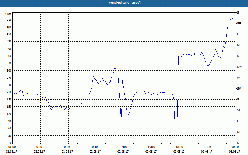This screenshot has height=155, width=248.
Task: Click the 390 value on the degree axis
Action: [x=9, y=49]
